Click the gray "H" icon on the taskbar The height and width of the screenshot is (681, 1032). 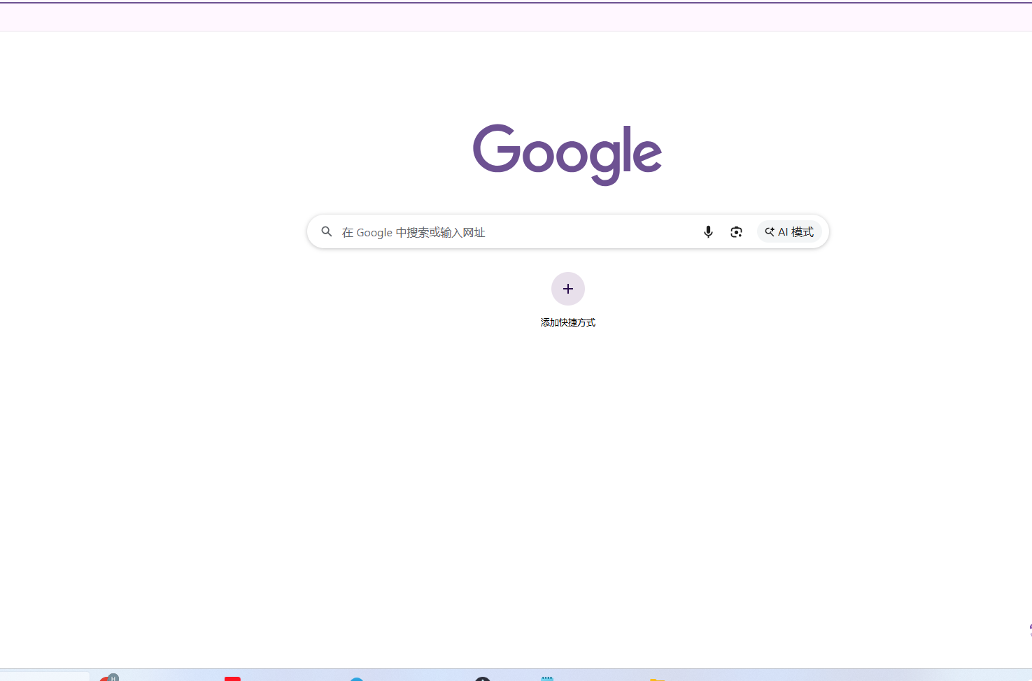pyautogui.click(x=112, y=677)
